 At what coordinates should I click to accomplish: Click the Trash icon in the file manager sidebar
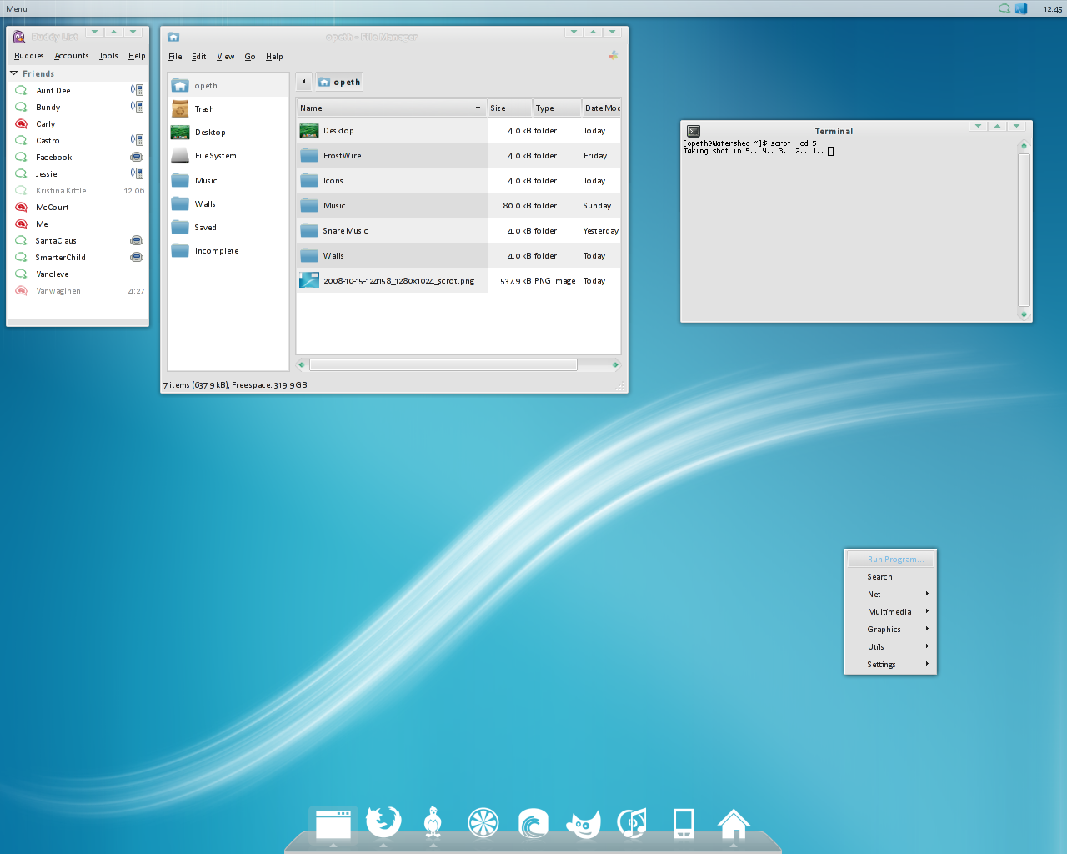(x=180, y=108)
